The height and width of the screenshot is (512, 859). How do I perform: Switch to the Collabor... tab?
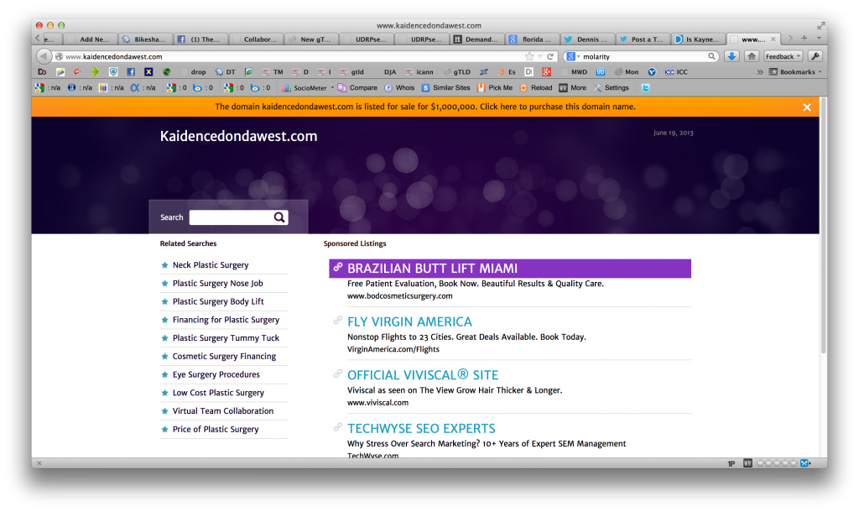(x=256, y=39)
